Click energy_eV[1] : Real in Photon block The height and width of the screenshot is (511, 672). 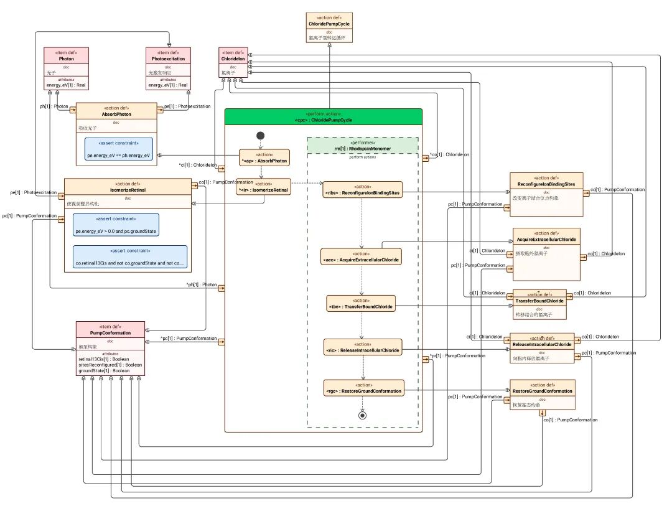click(66, 85)
